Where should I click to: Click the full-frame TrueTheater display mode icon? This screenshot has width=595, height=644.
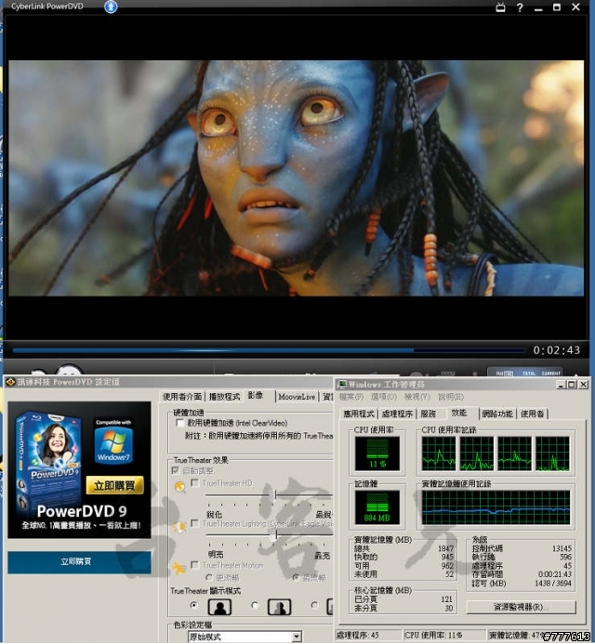pos(219,607)
